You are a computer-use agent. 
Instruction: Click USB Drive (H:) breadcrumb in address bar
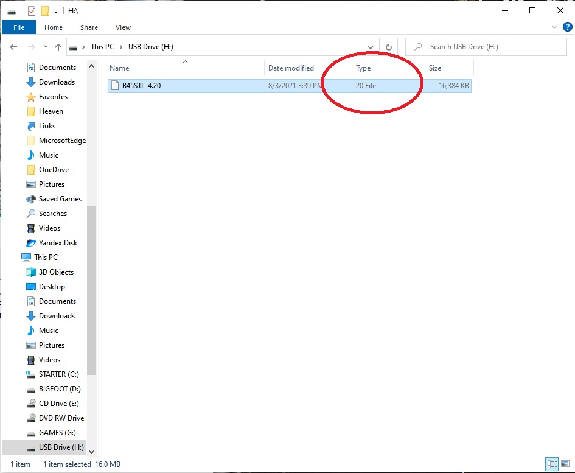151,47
